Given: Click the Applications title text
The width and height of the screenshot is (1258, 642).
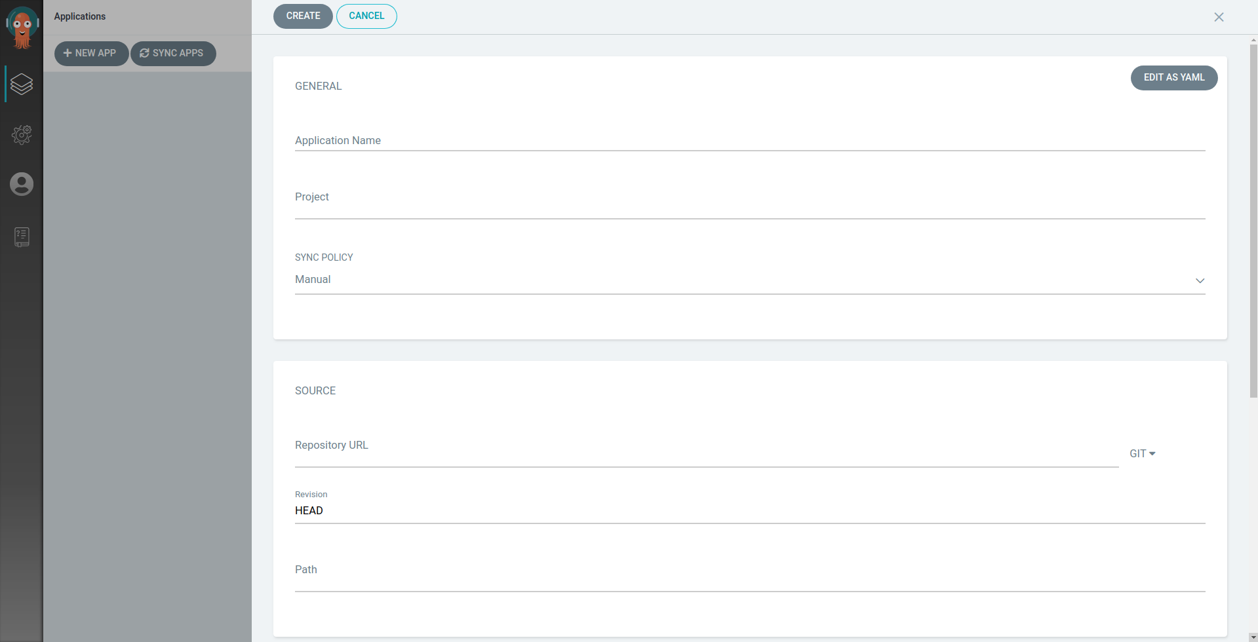Looking at the screenshot, I should coord(79,16).
